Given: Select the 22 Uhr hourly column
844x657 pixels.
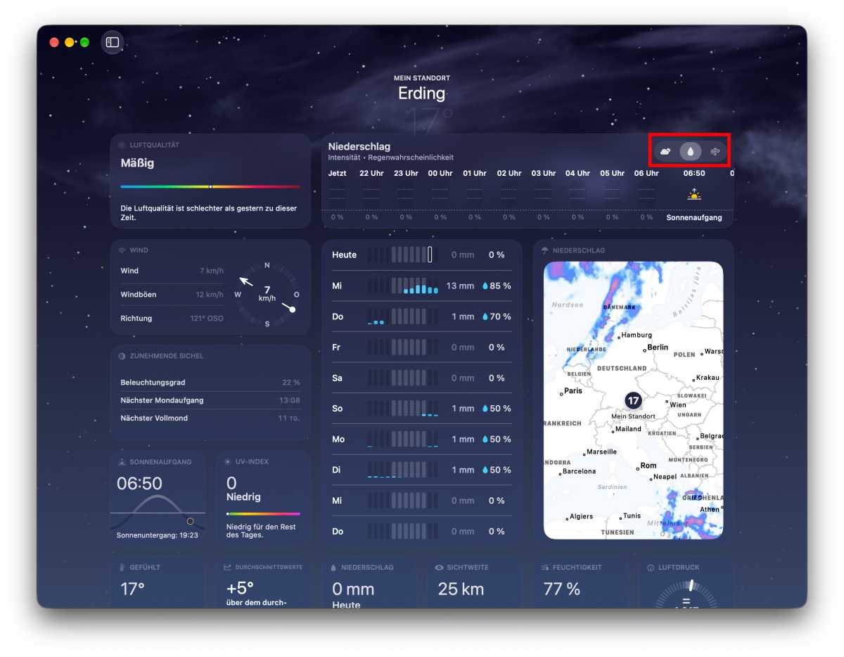Looking at the screenshot, I should [371, 195].
